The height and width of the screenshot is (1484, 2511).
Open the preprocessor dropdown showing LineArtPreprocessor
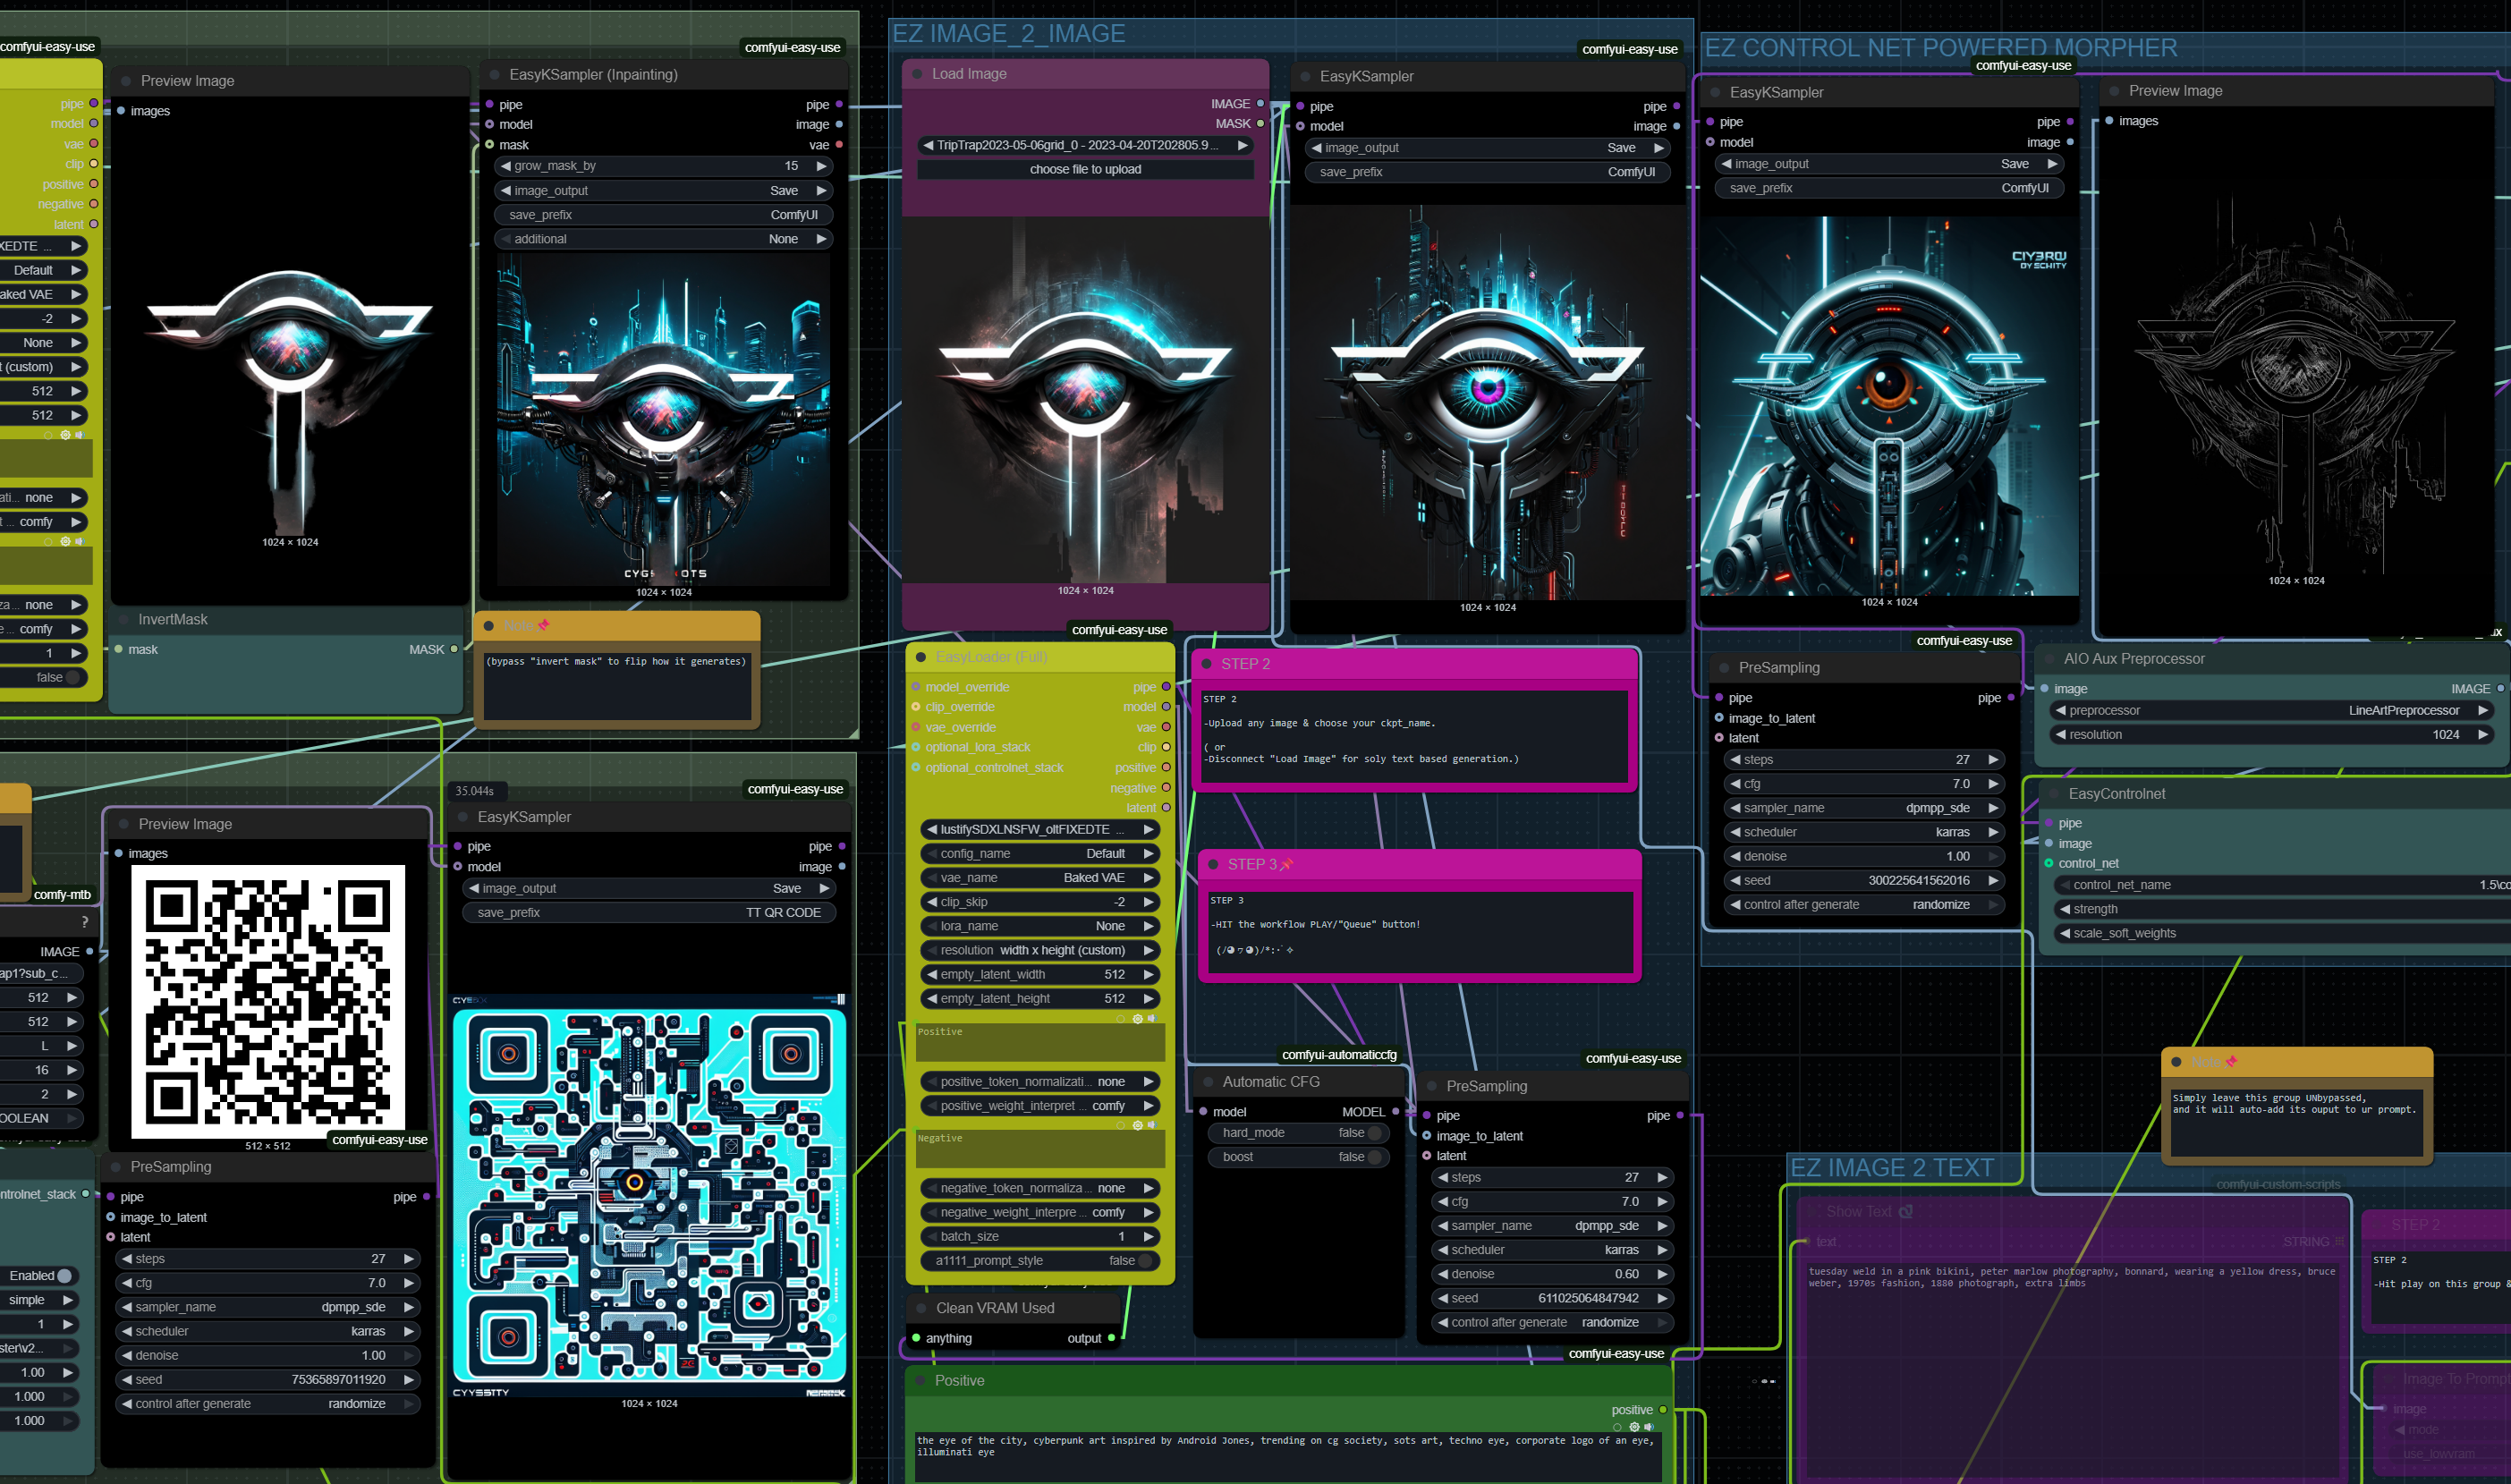tap(2270, 711)
